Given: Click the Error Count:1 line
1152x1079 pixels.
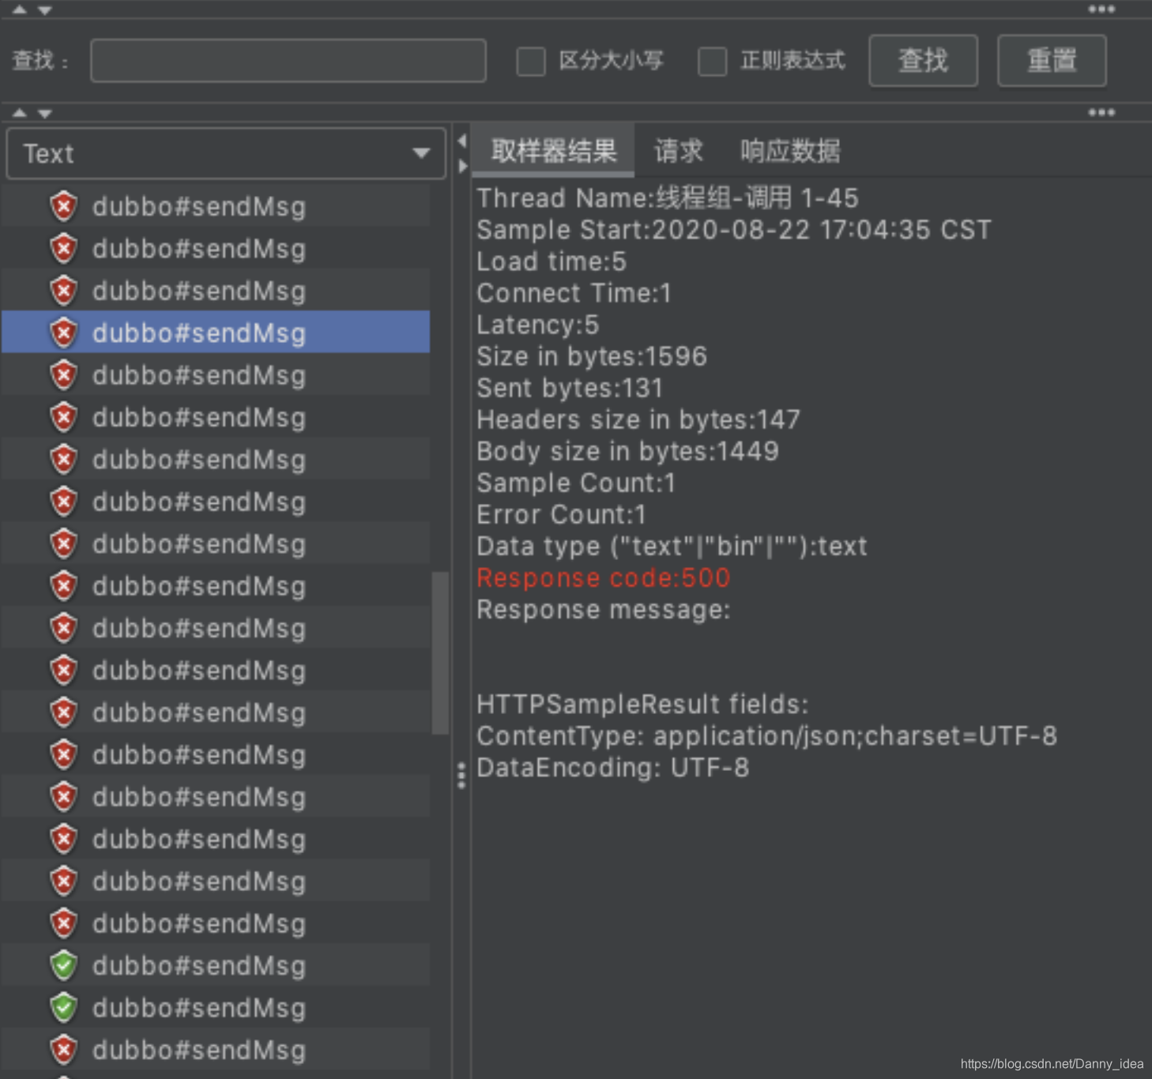Looking at the screenshot, I should (x=562, y=514).
